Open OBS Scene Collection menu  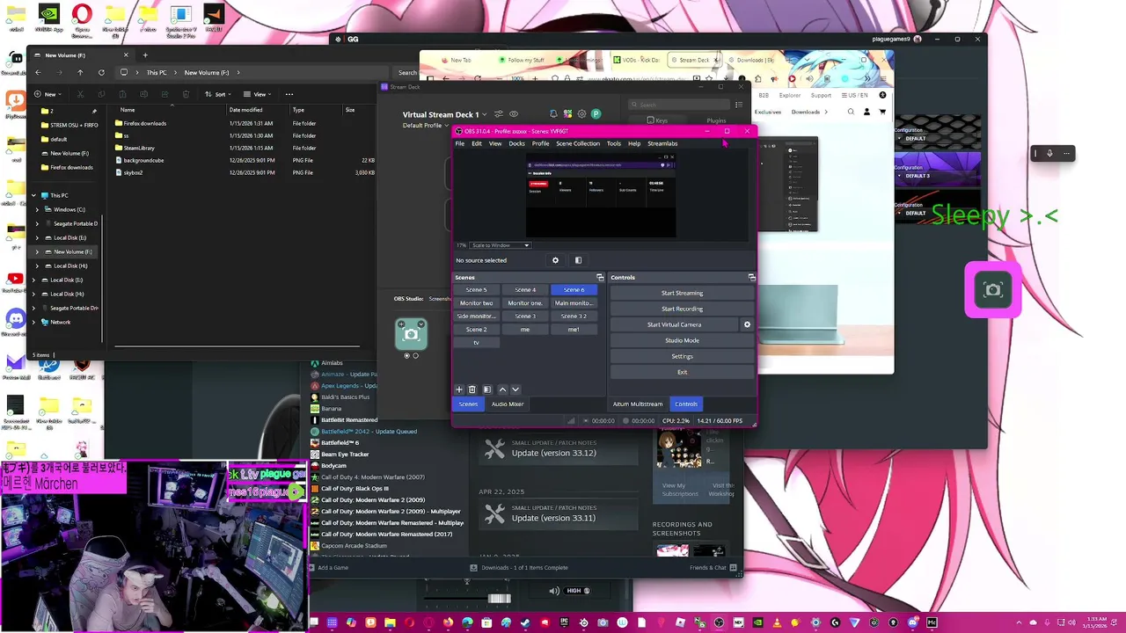[578, 143]
